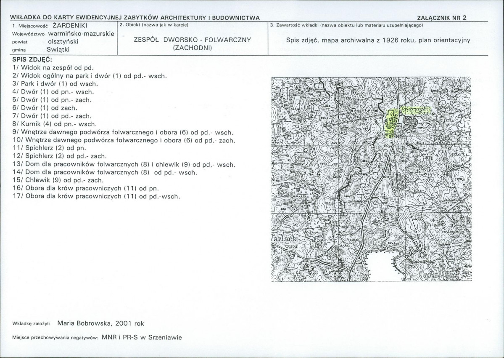Image resolution: width=504 pixels, height=358 pixels.
Task: Click line '15/ Chlewik (9) od pd.- zach.'
Action: coord(58,180)
